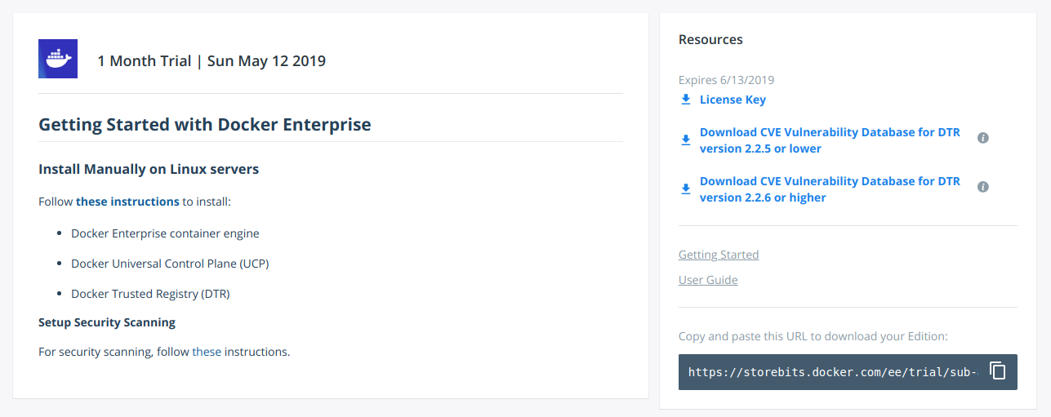Open info icon for DTR 2.2.5 database
The image size is (1051, 417).
point(983,138)
